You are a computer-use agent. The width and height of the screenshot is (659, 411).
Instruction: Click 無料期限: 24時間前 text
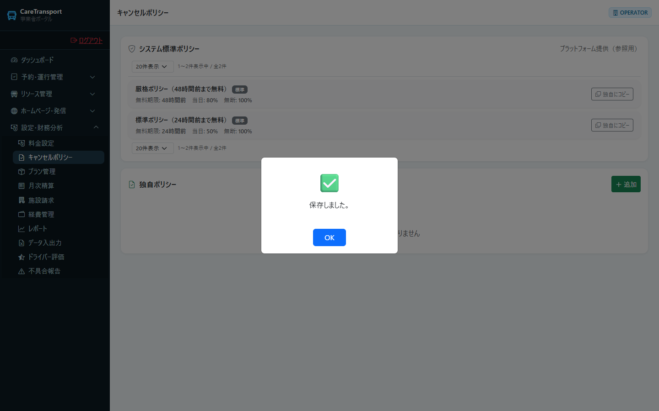click(161, 131)
